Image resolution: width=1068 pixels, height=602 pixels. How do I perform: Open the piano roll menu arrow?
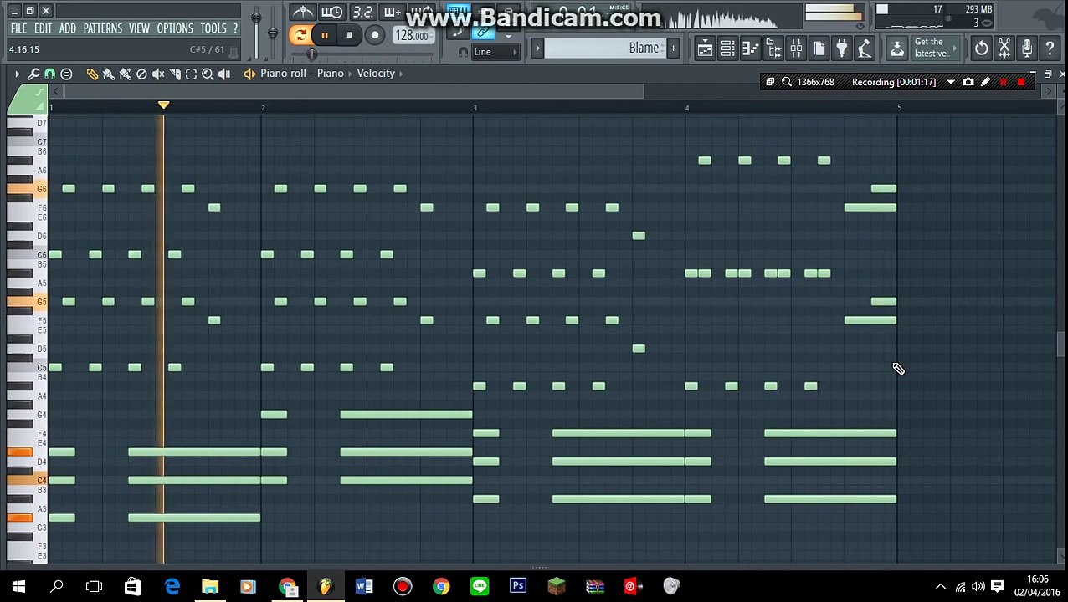(17, 74)
